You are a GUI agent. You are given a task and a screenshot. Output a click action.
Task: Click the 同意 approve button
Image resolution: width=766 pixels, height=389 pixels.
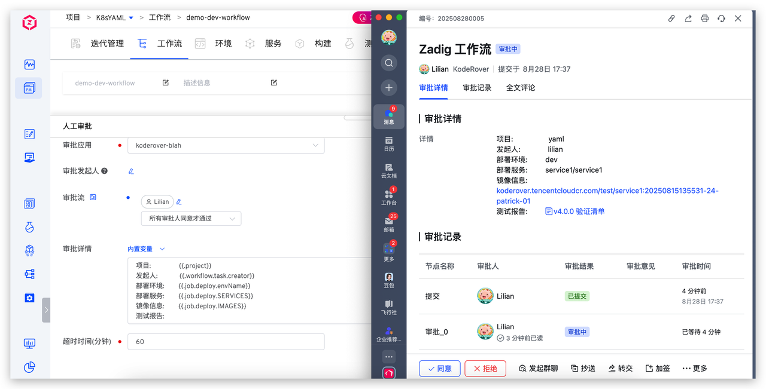[440, 369]
